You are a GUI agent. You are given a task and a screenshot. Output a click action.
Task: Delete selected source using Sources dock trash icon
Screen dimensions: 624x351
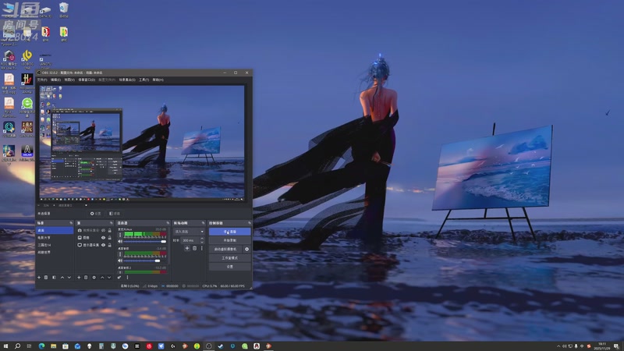point(86,278)
